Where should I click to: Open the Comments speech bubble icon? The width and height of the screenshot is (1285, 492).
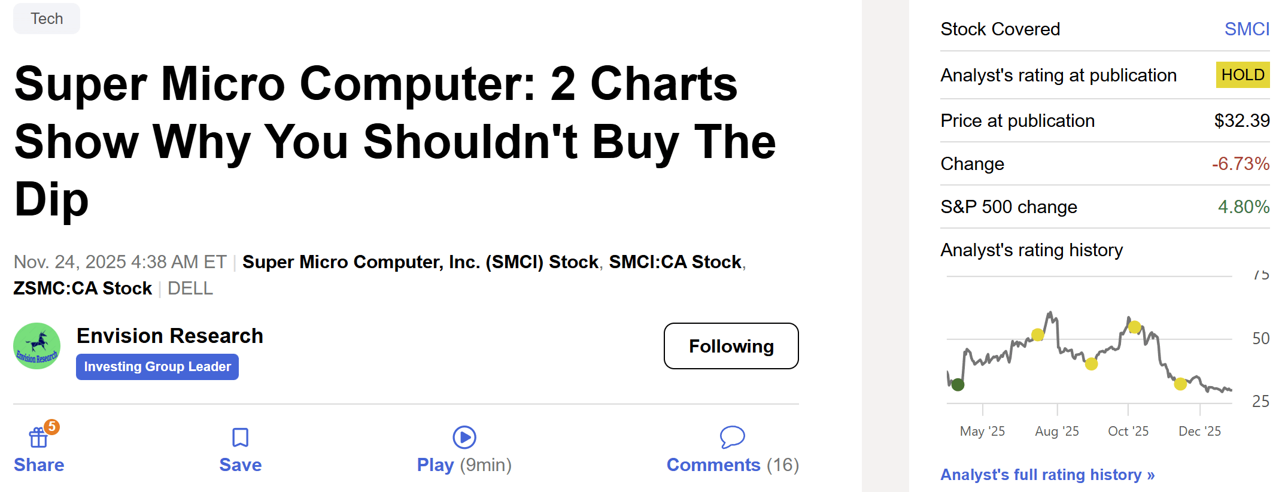tap(732, 437)
